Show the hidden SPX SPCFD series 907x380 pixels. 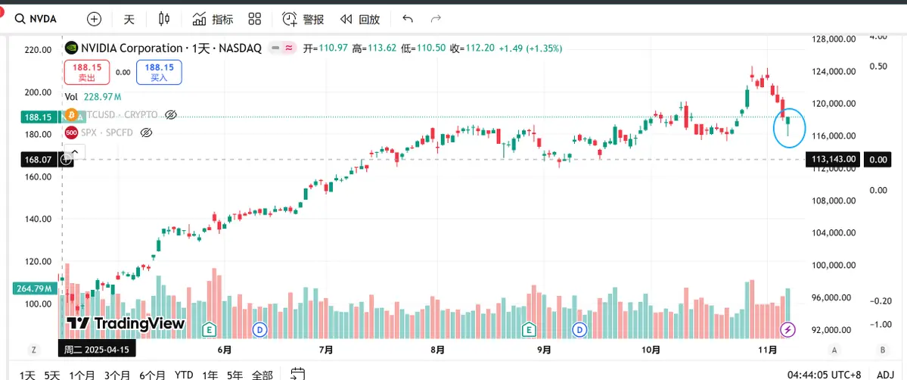click(x=146, y=132)
